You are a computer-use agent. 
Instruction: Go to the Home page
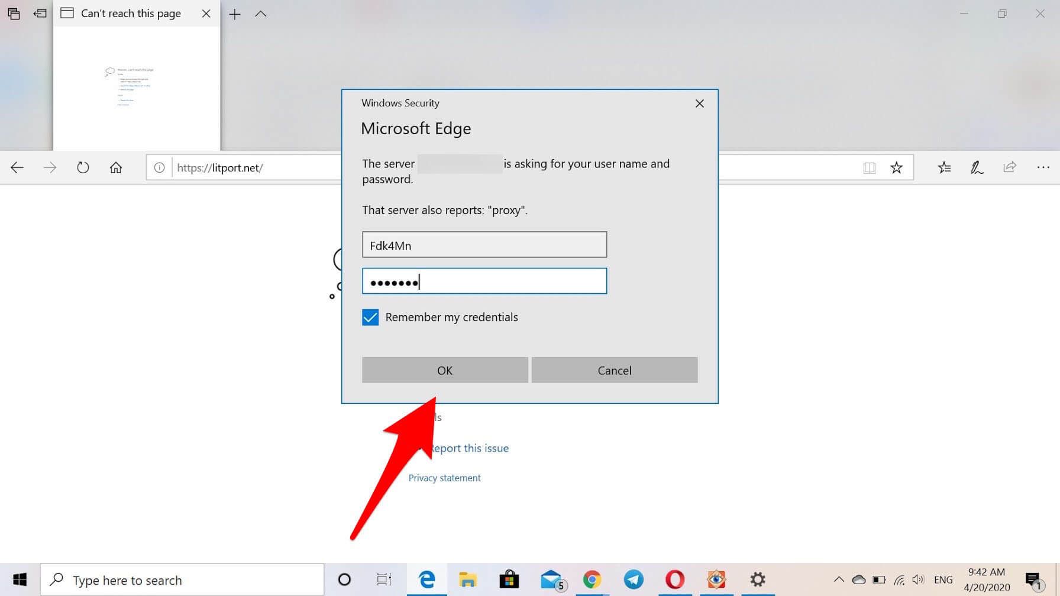click(x=116, y=167)
